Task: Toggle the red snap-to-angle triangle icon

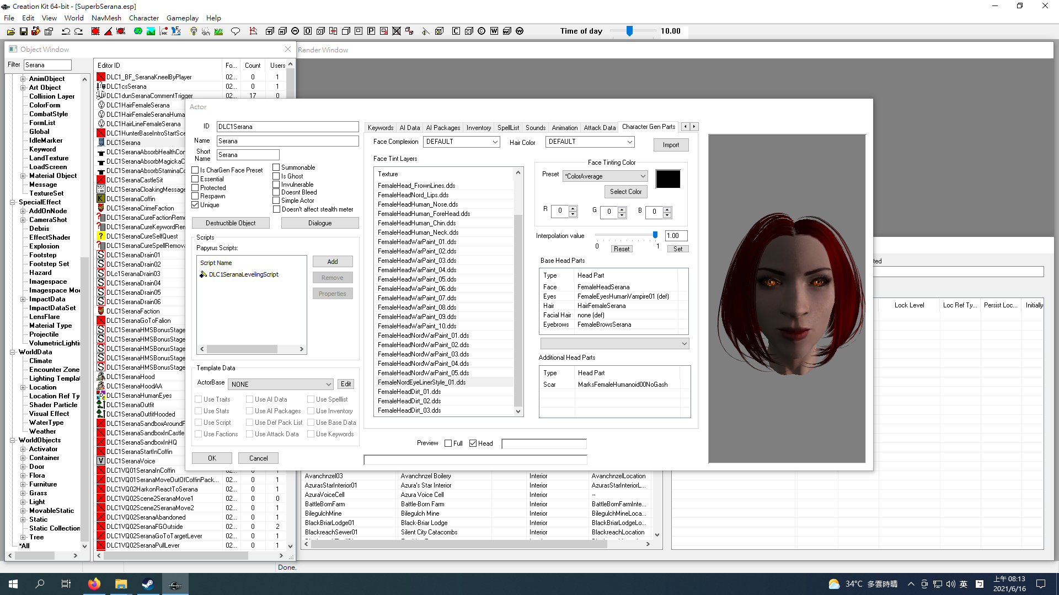Action: pyautogui.click(x=108, y=31)
